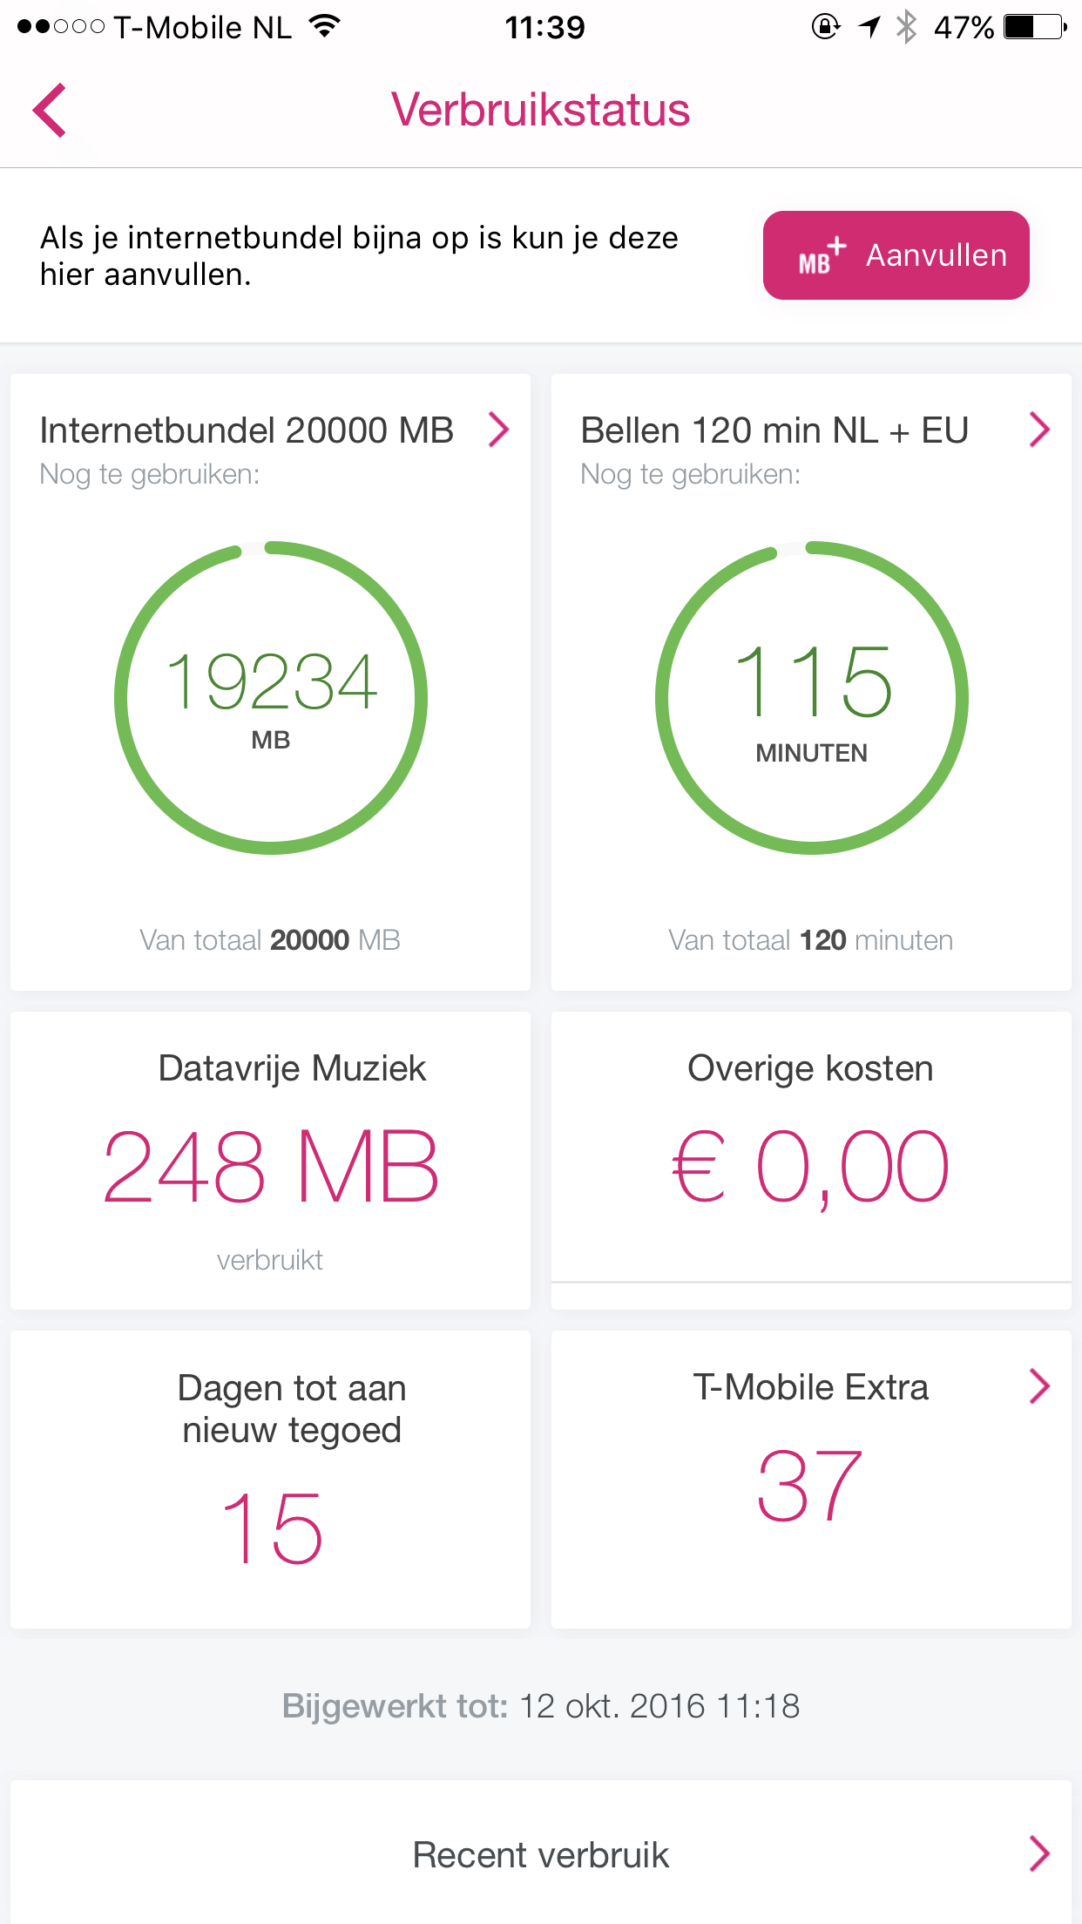Tap the Bijgewerkt tot timestamp text

click(540, 1705)
